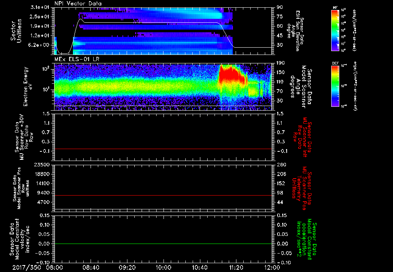Click the '98' telemetry tick label
Viewport: 393px width, 272px height.
pyautogui.click(x=280, y=193)
